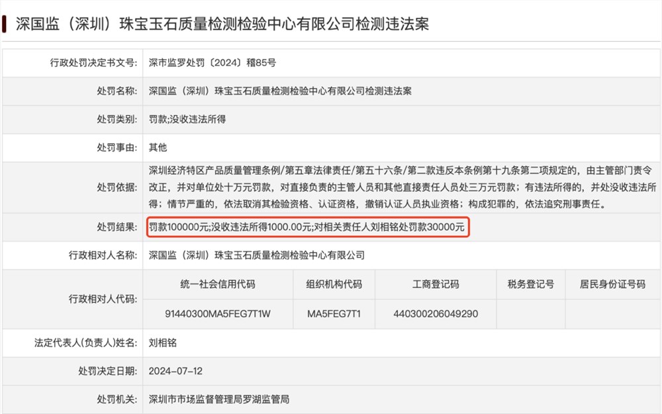Select the 处罚类别 label
This screenshot has width=662, height=414.
(117, 119)
